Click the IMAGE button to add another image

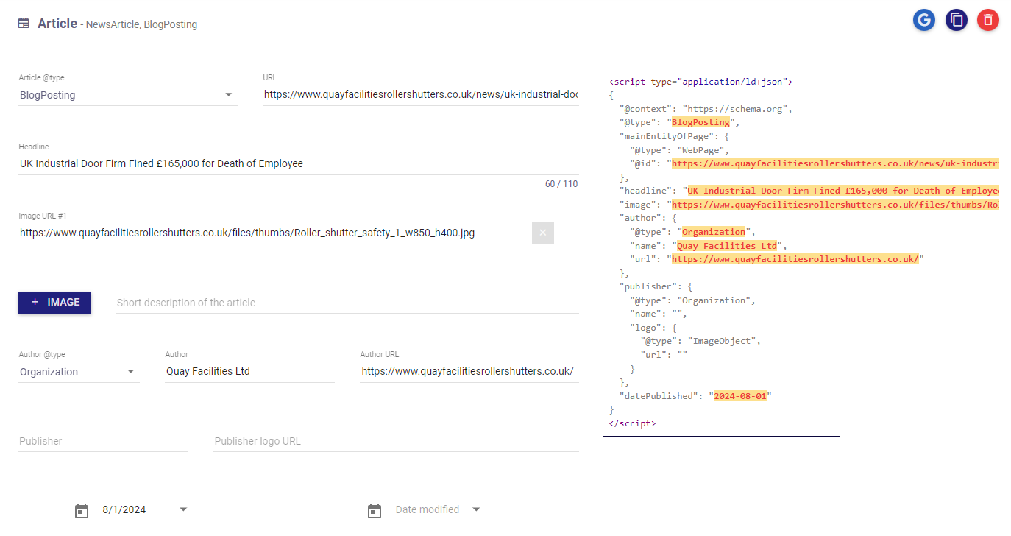click(54, 302)
